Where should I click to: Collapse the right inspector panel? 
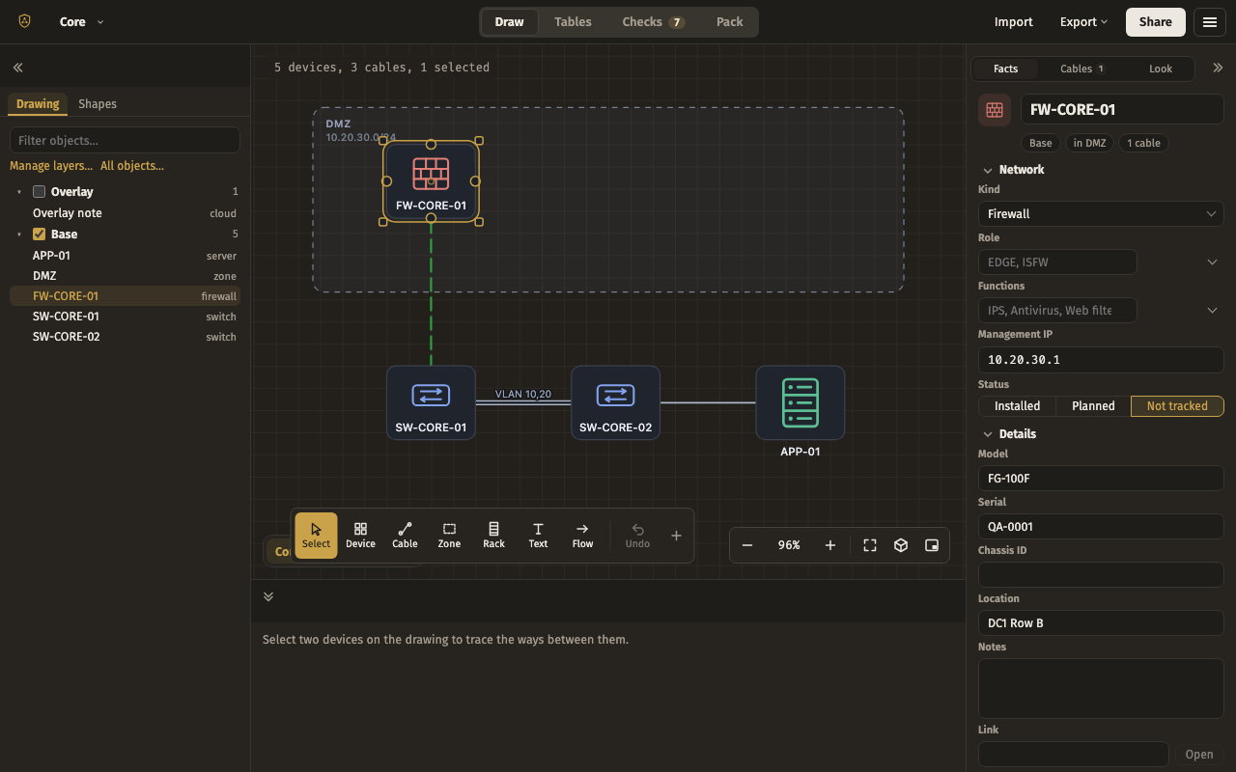click(1218, 68)
